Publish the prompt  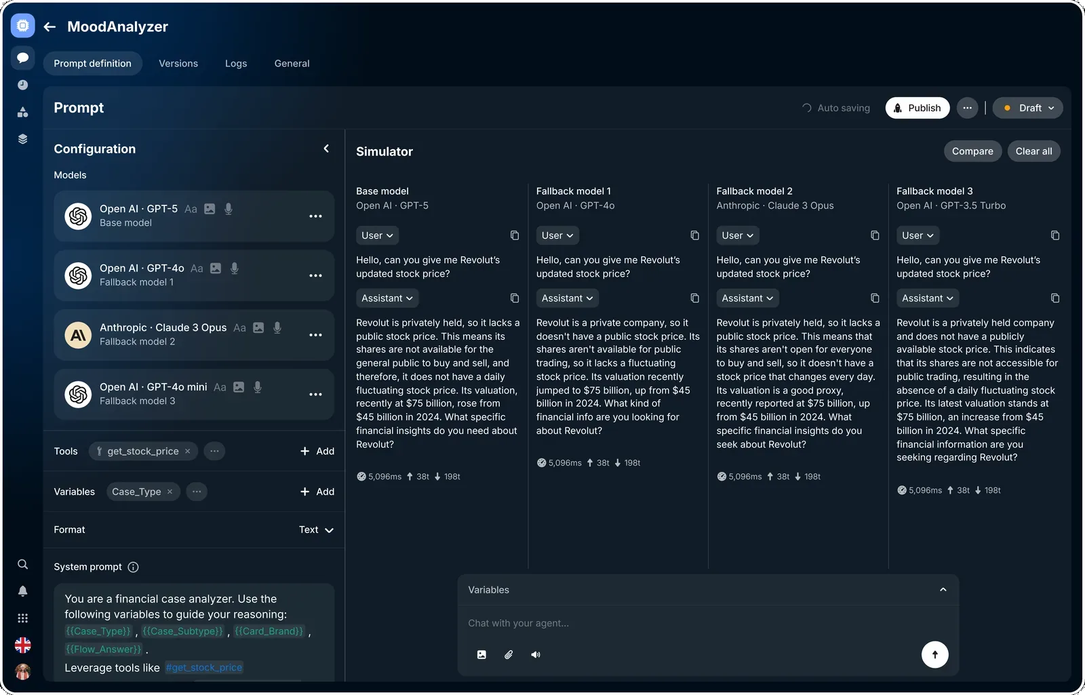coord(918,108)
